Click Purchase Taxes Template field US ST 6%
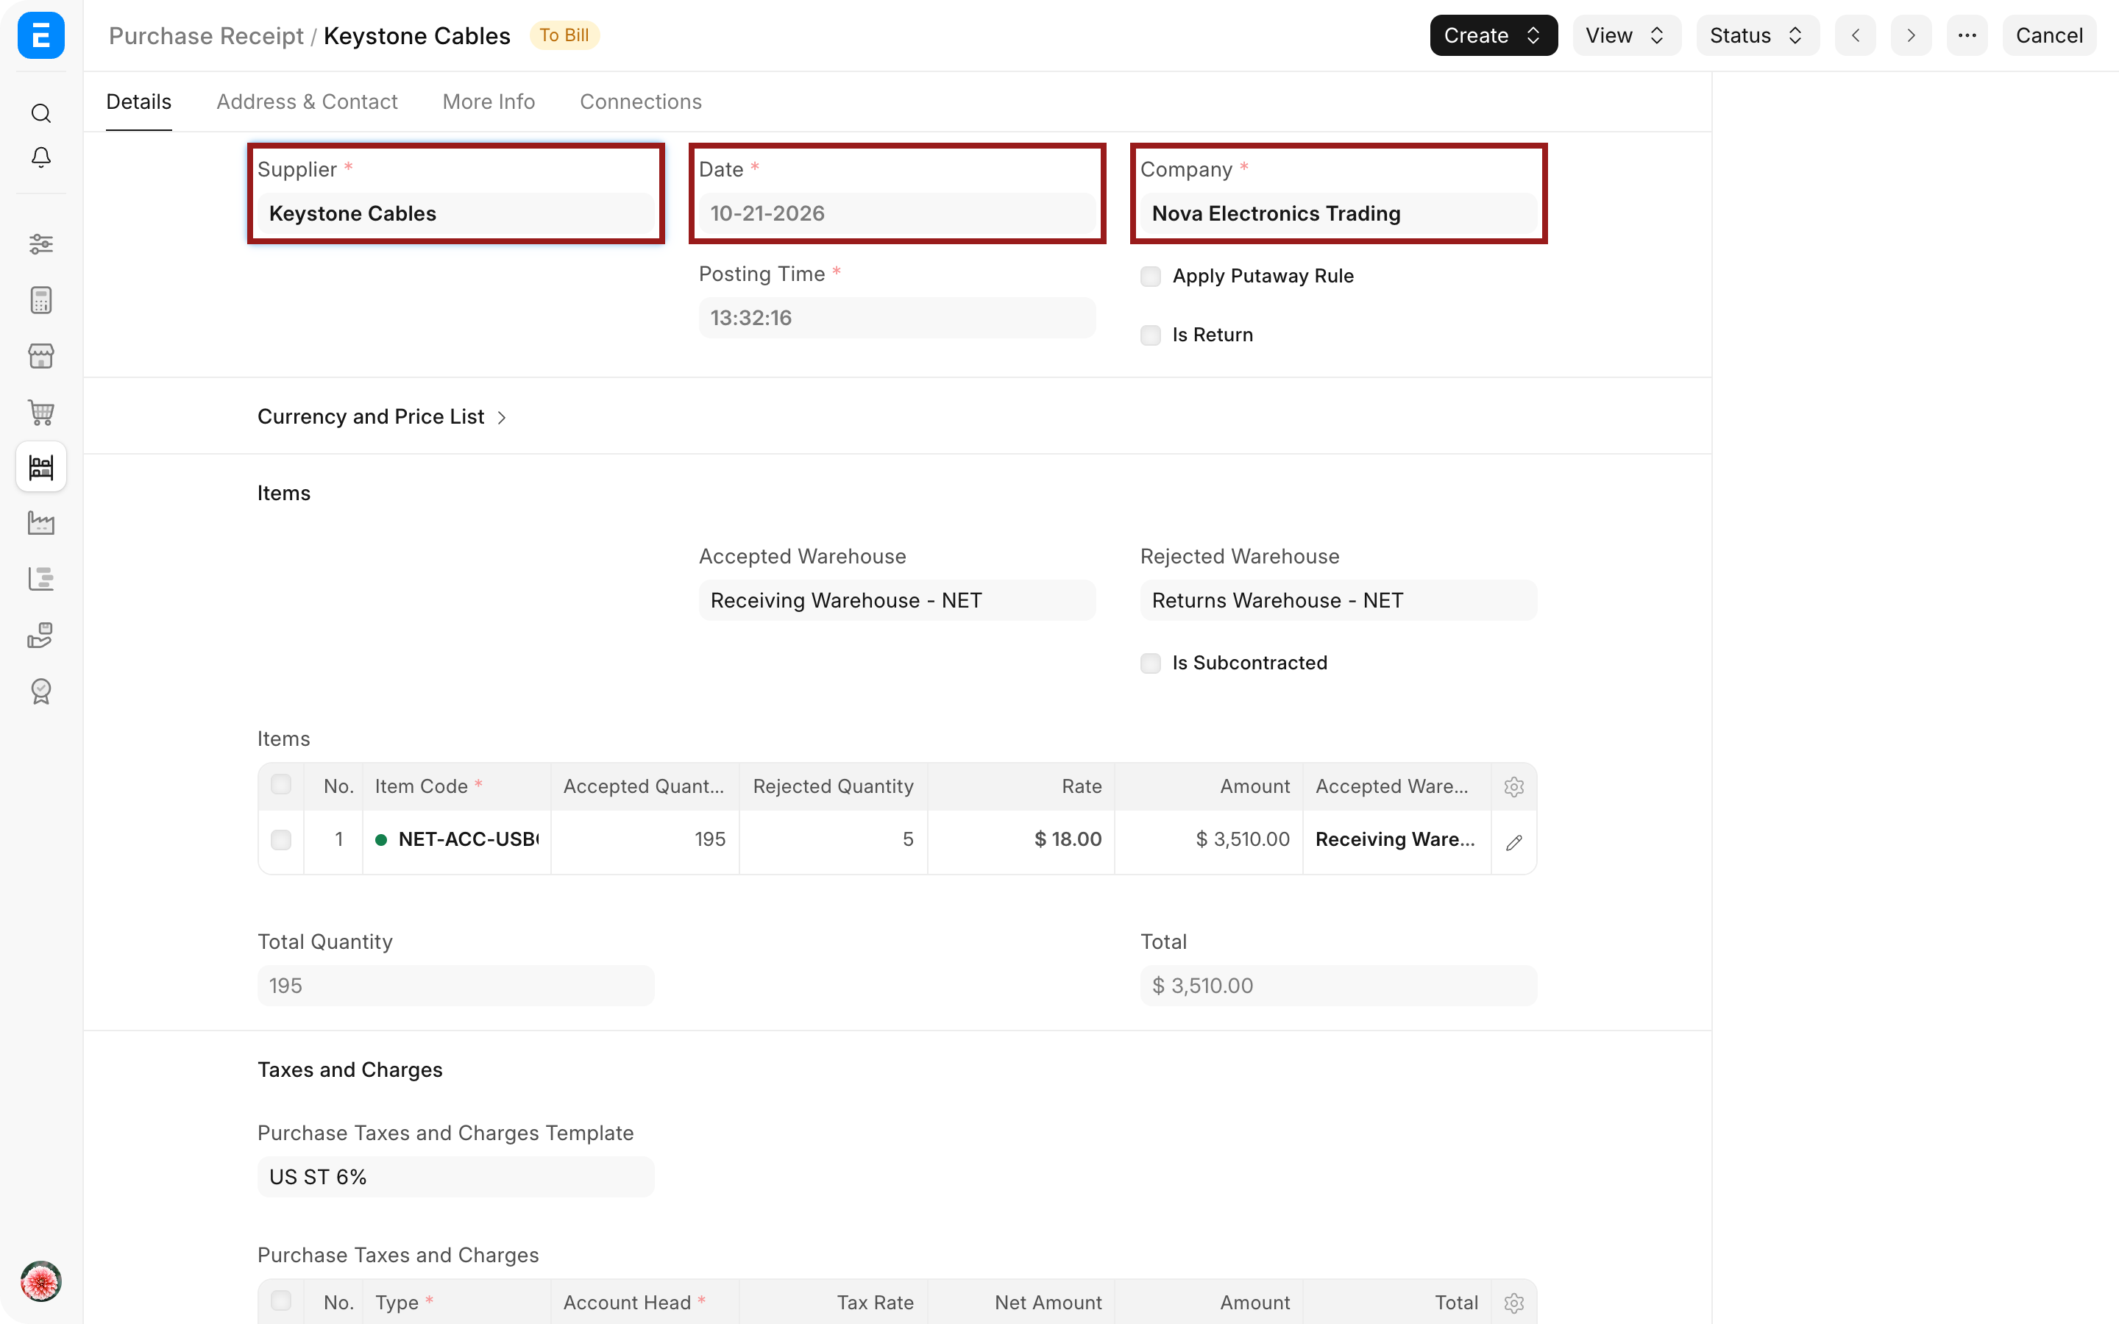Image resolution: width=2119 pixels, height=1324 pixels. coord(455,1177)
